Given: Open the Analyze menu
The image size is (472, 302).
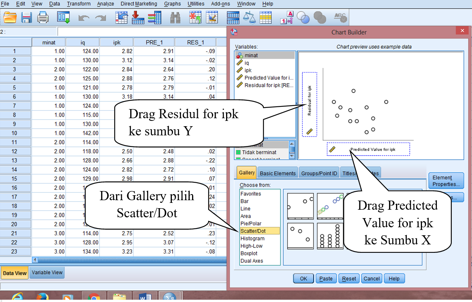Looking at the screenshot, I should 105,4.
